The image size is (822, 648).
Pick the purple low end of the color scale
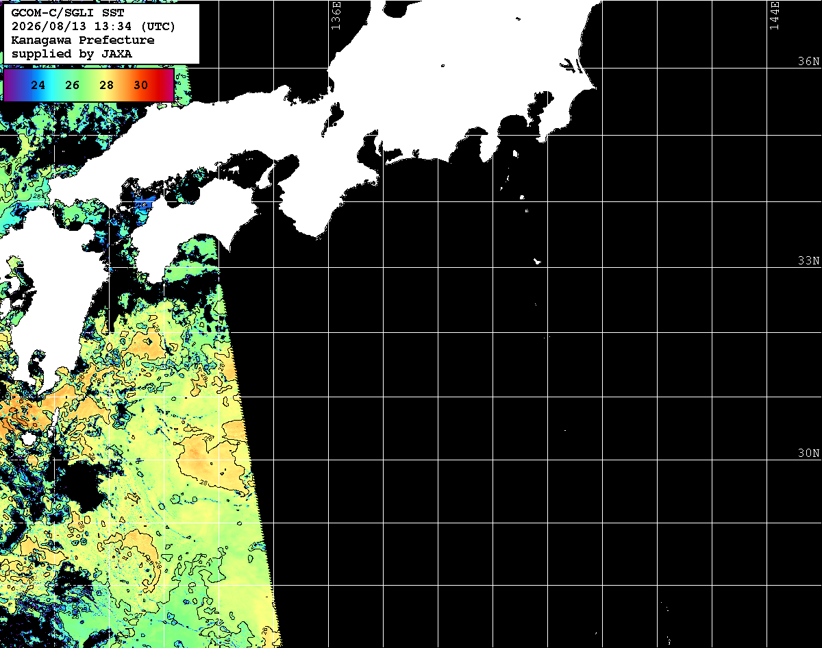pos(12,85)
